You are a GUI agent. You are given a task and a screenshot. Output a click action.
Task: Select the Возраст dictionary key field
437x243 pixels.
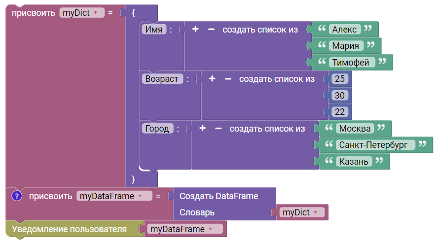point(162,79)
